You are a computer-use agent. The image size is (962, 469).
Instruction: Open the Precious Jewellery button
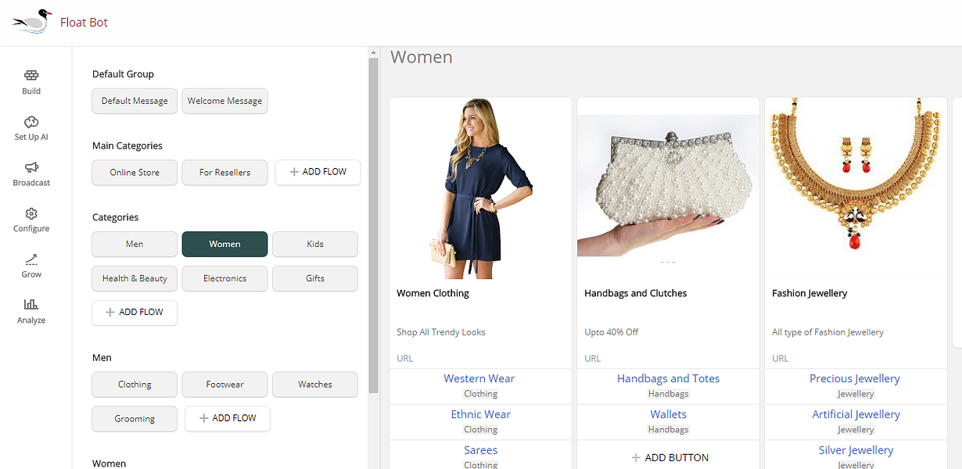click(856, 386)
